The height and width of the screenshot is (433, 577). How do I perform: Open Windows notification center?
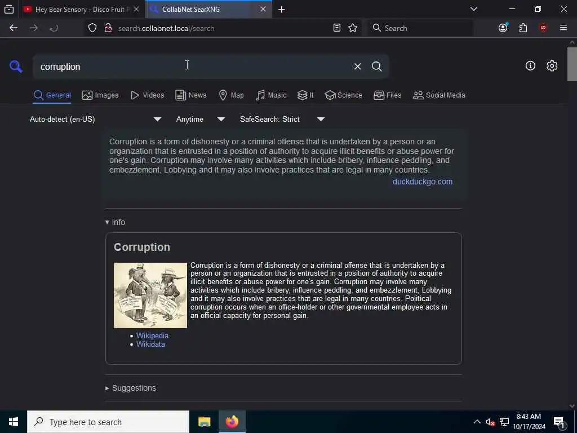[559, 422]
